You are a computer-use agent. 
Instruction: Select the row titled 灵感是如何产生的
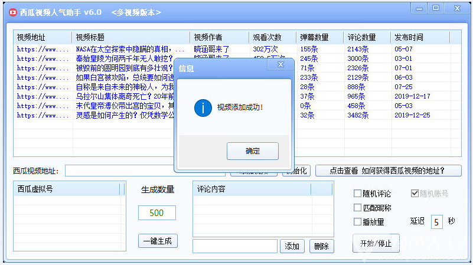point(237,115)
